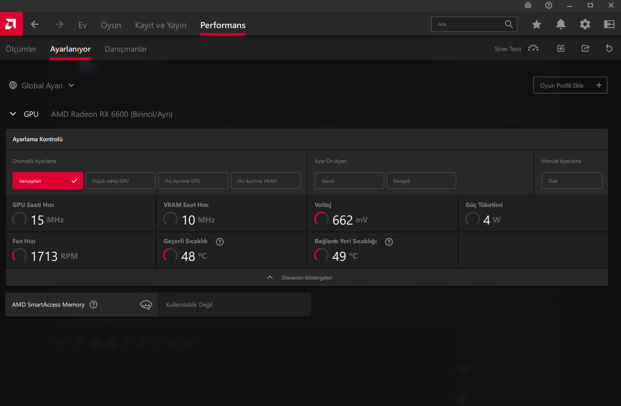Click the help icon next to Bağlantı Yeri Sıcaklığı
The width and height of the screenshot is (621, 406).
[x=389, y=242]
